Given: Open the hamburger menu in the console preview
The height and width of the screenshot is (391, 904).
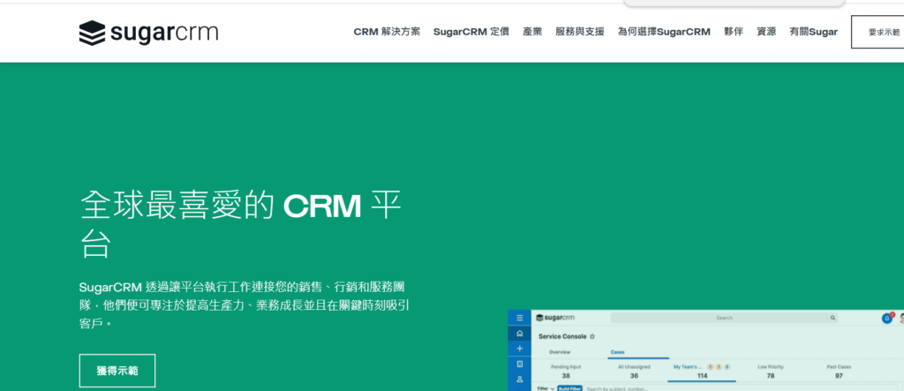Looking at the screenshot, I should click(520, 318).
